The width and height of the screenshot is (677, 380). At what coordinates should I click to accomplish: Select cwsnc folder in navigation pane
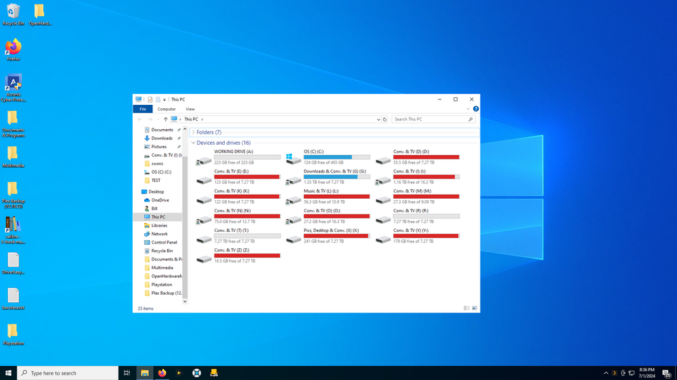pyautogui.click(x=157, y=164)
